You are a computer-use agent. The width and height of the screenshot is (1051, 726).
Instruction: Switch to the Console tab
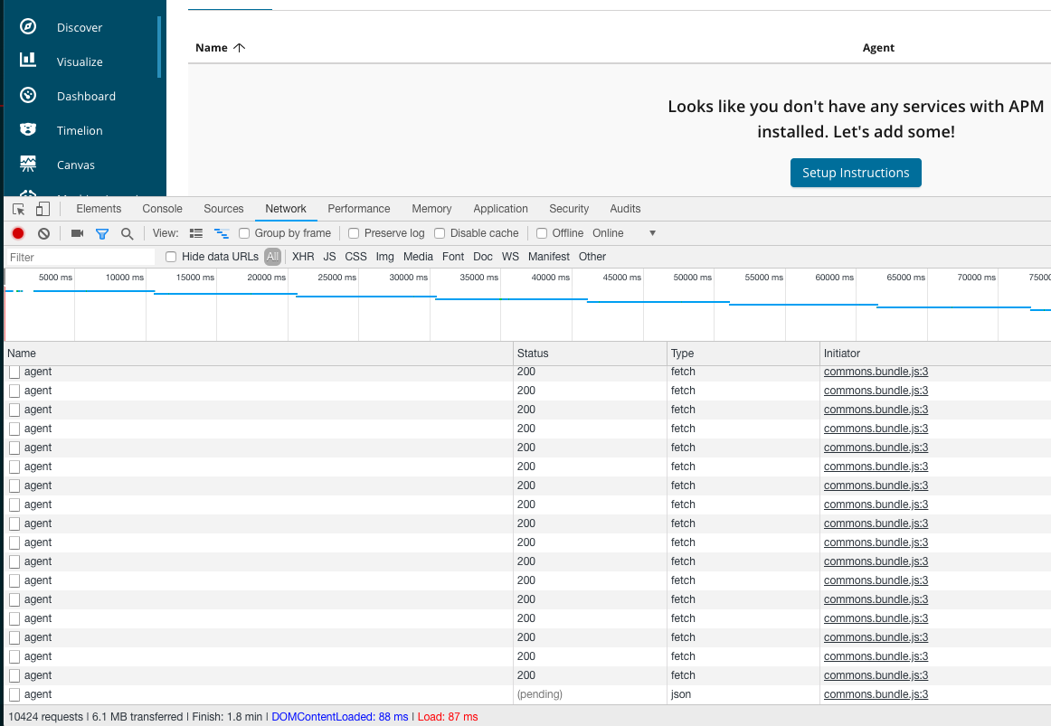162,209
